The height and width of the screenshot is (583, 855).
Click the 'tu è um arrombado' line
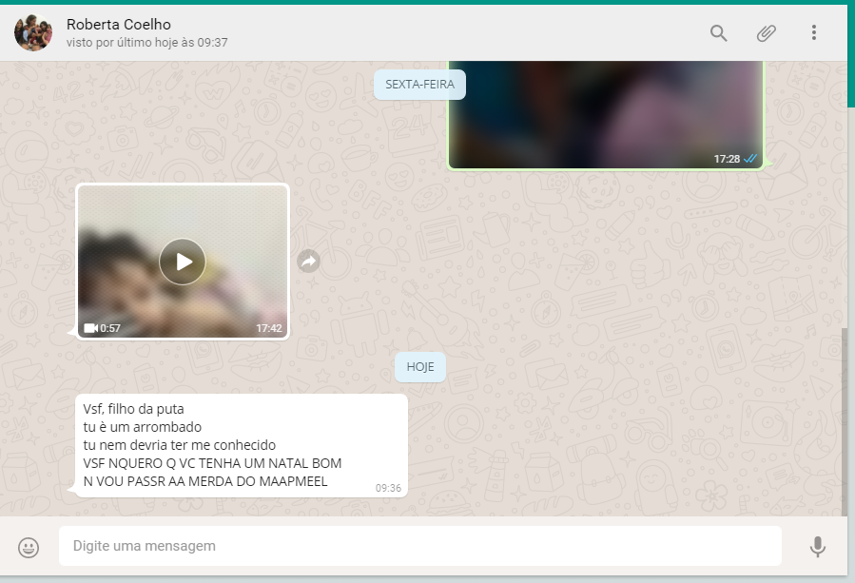click(143, 427)
